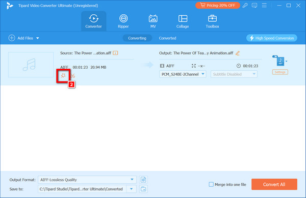The height and width of the screenshot is (198, 306).
Task: Toggle High Speed Conversion
Action: (x=272, y=38)
